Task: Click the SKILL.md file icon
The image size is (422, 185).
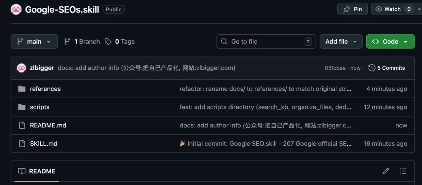Action: coord(22,144)
